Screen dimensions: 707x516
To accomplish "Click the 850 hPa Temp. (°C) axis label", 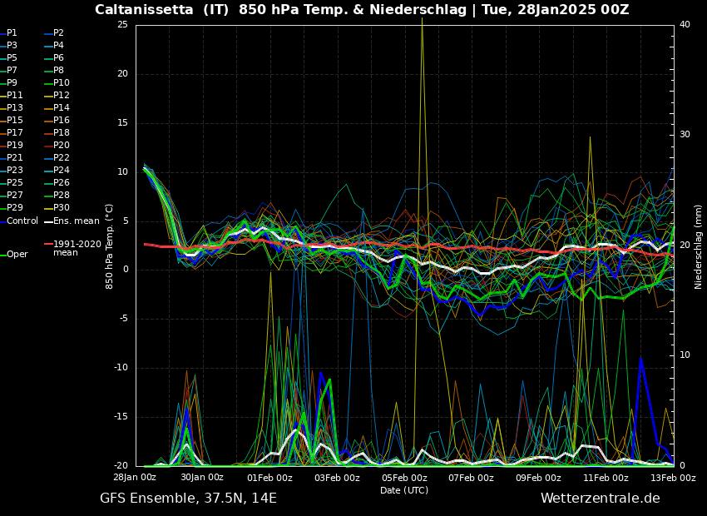I will (110, 246).
